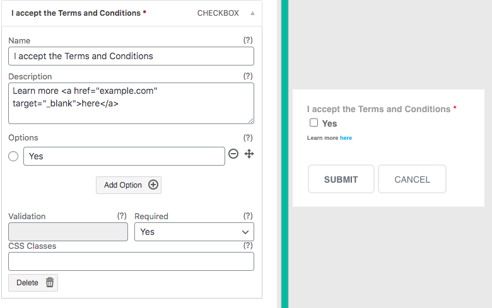Click the Cancel button in preview
492x308 pixels.
click(413, 179)
